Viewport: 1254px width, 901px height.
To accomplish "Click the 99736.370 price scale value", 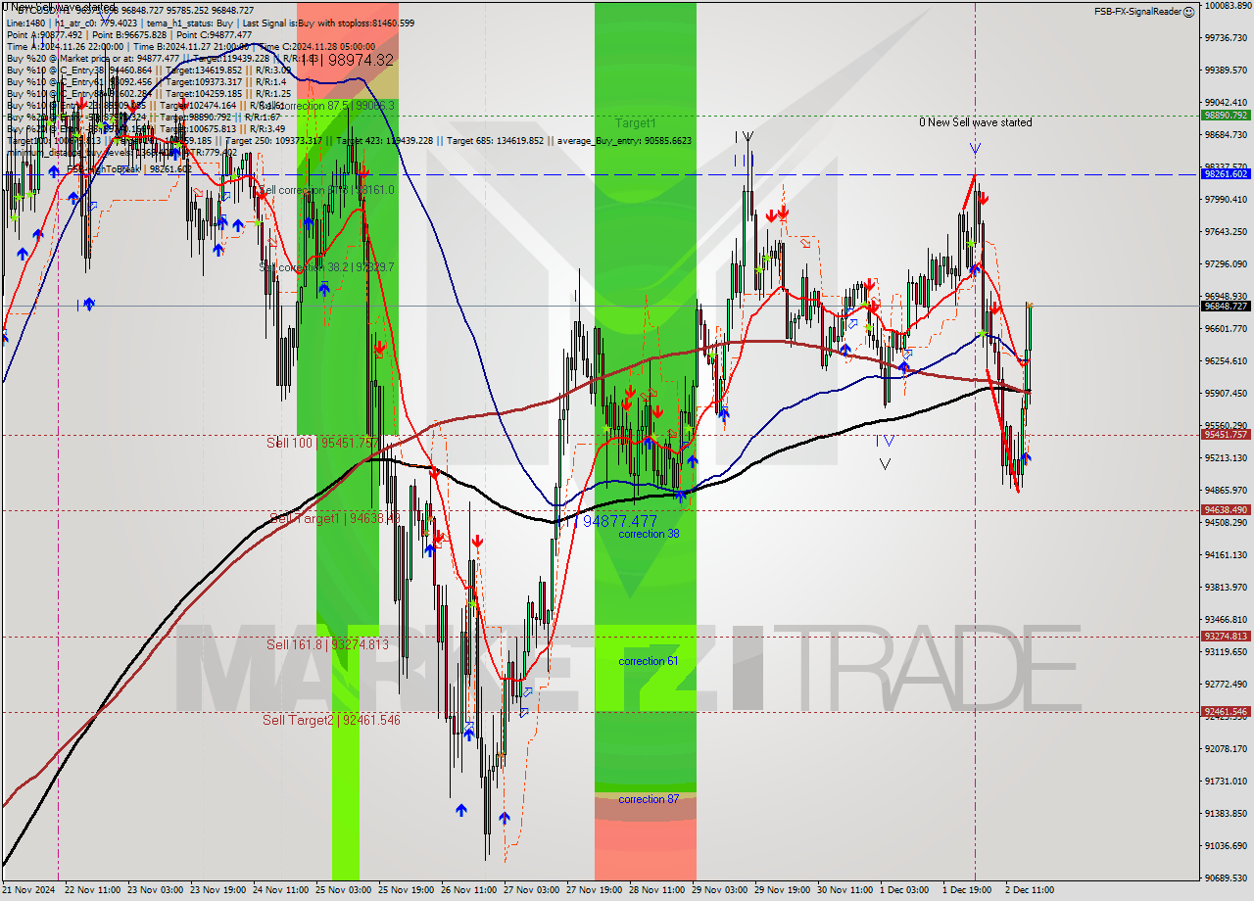I will (x=1226, y=37).
